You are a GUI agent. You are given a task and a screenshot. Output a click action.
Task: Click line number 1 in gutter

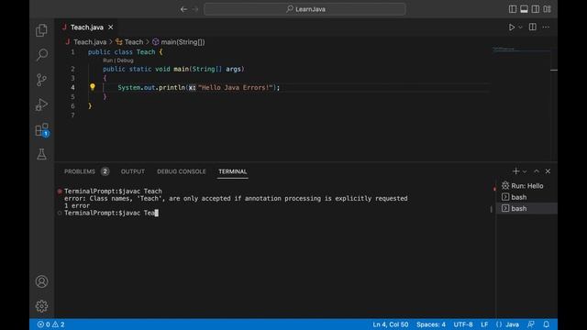(72, 52)
